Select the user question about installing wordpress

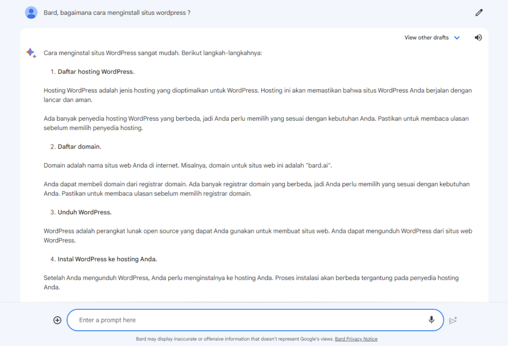click(x=117, y=13)
